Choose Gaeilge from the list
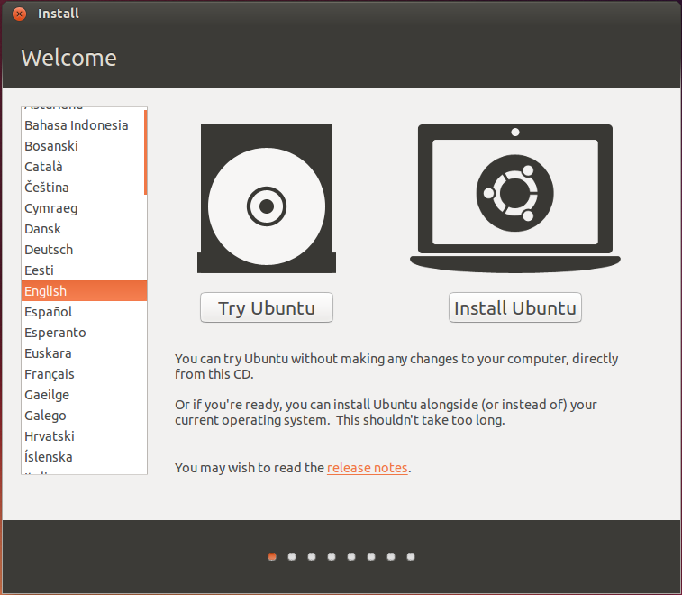The width and height of the screenshot is (682, 595). (x=84, y=395)
